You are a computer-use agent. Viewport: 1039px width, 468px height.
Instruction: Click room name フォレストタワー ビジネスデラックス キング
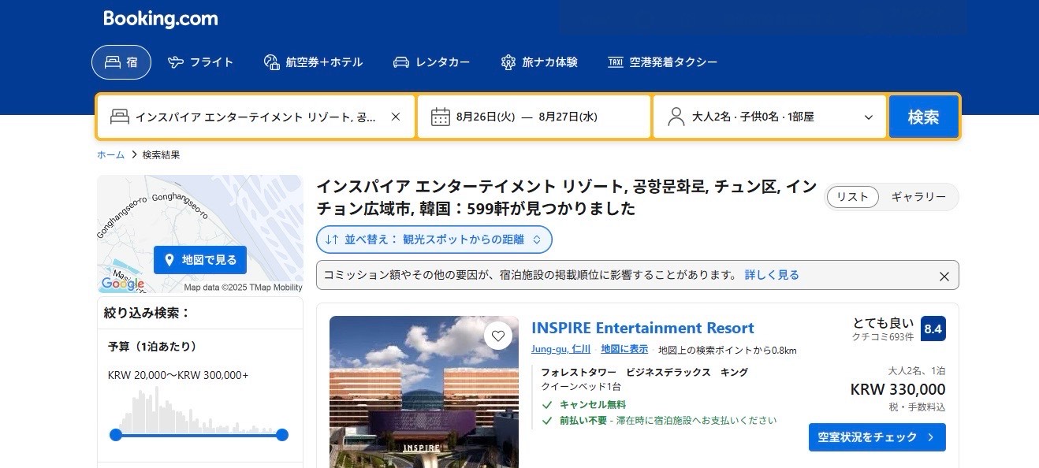pyautogui.click(x=644, y=372)
